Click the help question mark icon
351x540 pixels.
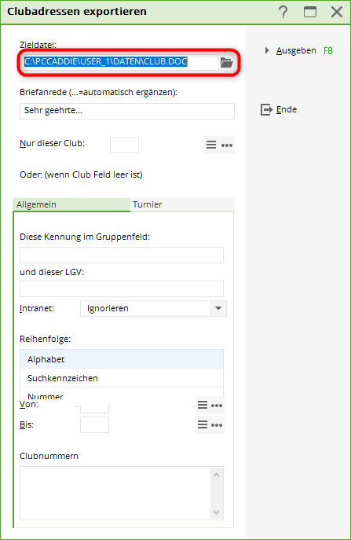coord(283,12)
